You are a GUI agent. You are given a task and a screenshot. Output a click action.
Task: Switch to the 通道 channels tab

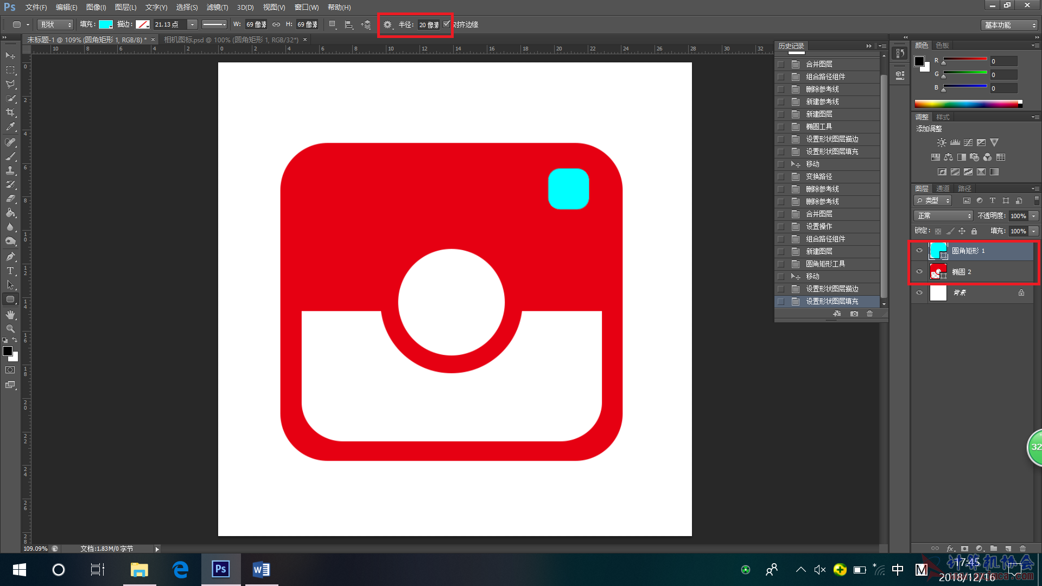coord(943,188)
